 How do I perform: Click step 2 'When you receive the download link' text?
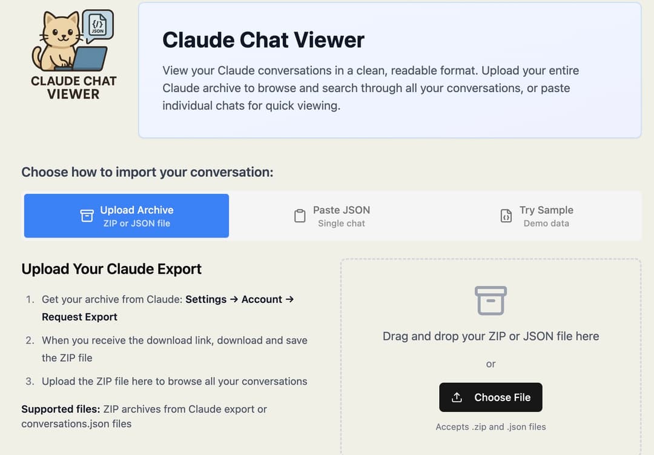(x=174, y=349)
